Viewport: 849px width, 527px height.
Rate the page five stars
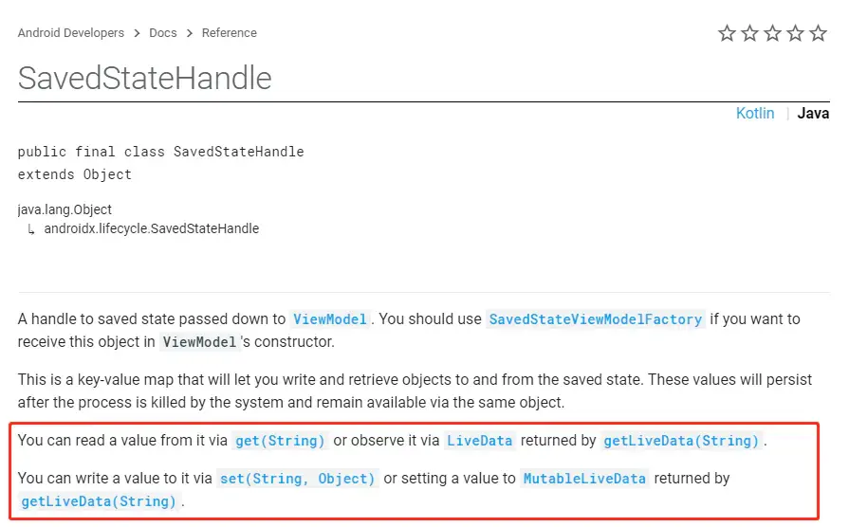pos(818,33)
